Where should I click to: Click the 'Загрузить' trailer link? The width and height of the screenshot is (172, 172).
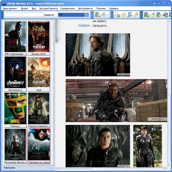pyautogui.click(x=99, y=26)
